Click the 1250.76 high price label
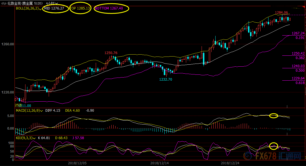The image size is (306, 166). [x=111, y=53]
